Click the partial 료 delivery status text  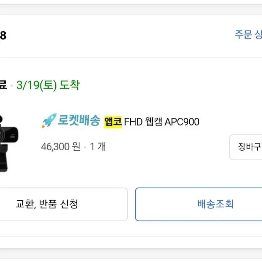pos(3,85)
